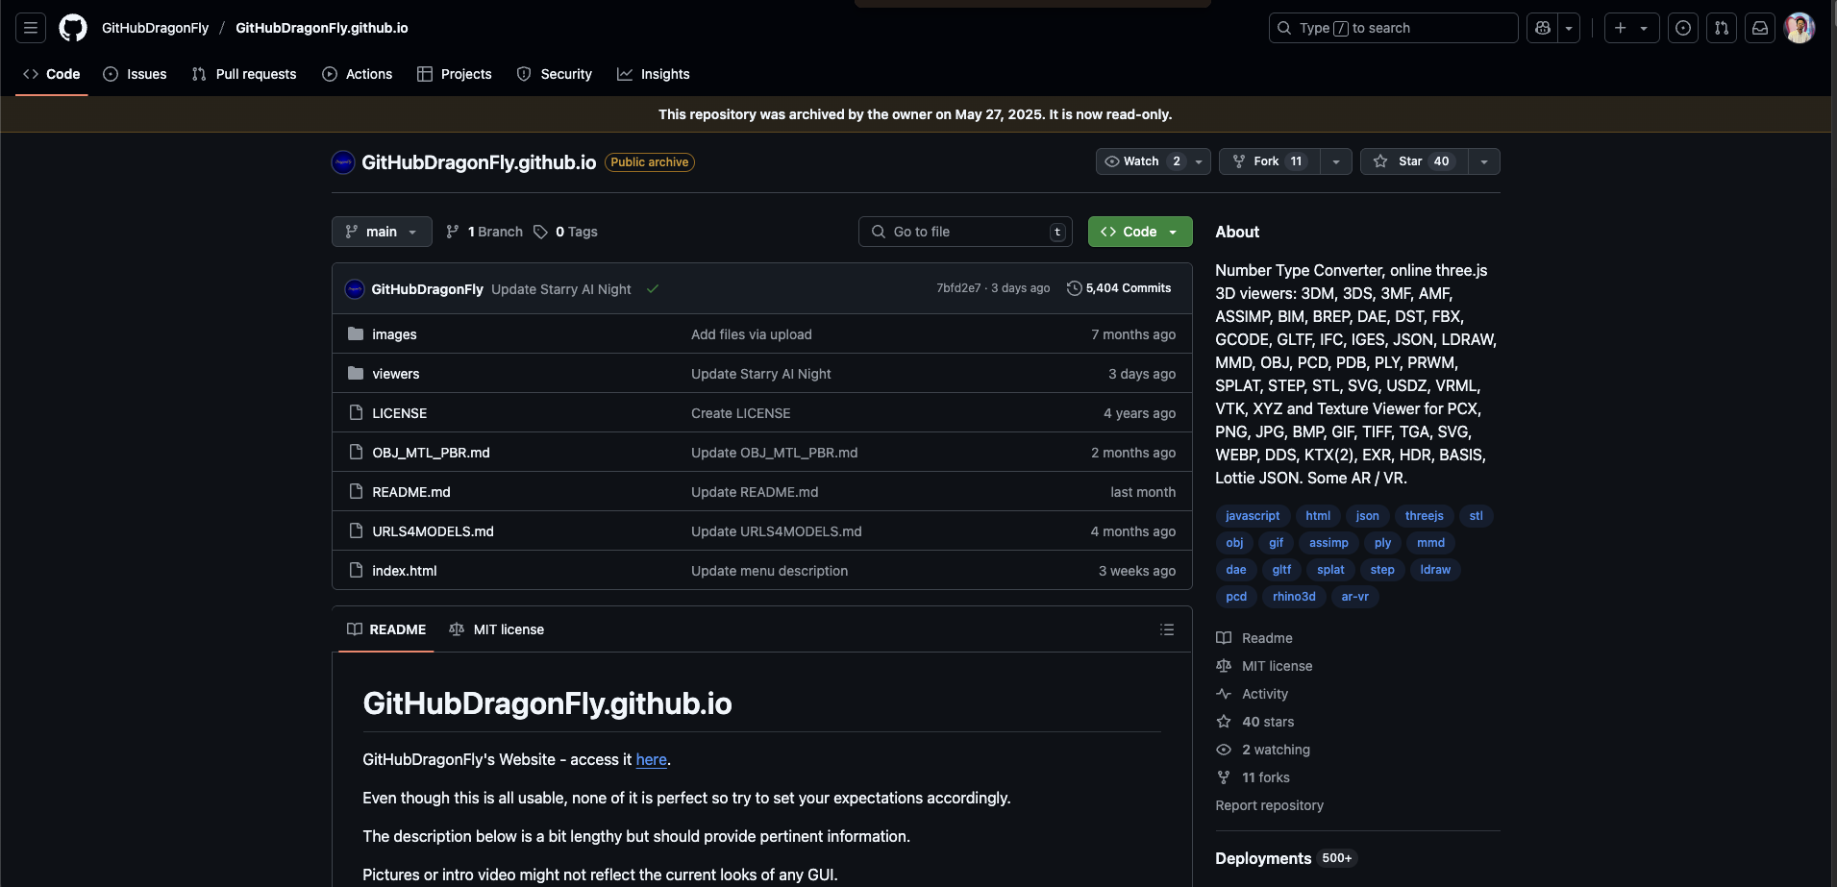Image resolution: width=1837 pixels, height=887 pixels.
Task: Click the gltf topic tag
Action: [x=1281, y=570]
